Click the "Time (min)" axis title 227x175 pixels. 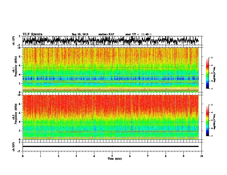click(x=115, y=159)
